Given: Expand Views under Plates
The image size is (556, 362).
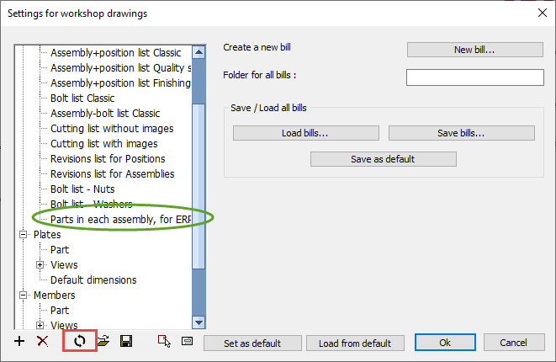Looking at the screenshot, I should [x=40, y=265].
